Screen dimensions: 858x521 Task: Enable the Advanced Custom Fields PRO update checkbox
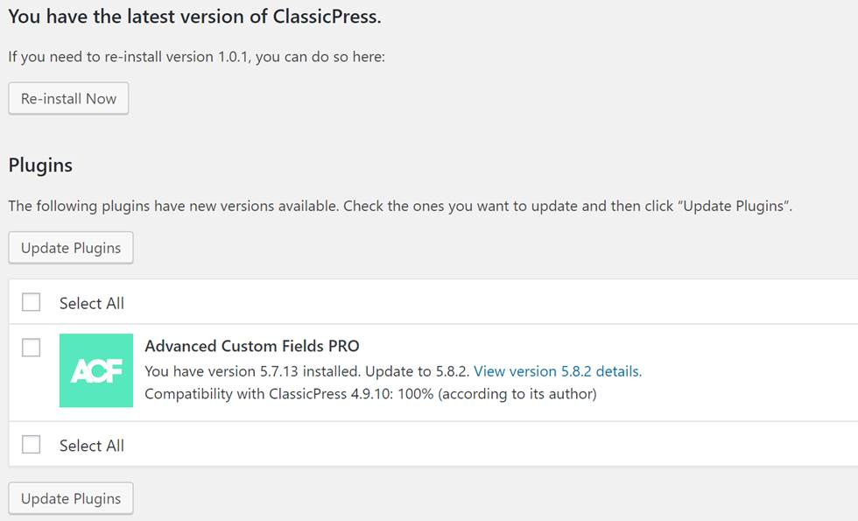tap(31, 348)
